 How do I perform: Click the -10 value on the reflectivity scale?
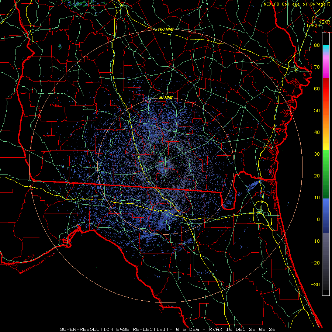click(x=315, y=241)
